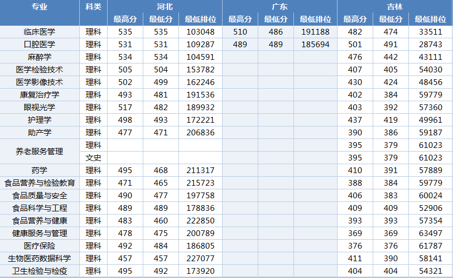Click the 医疗保险 major cell
453x278 pixels.
point(39,246)
